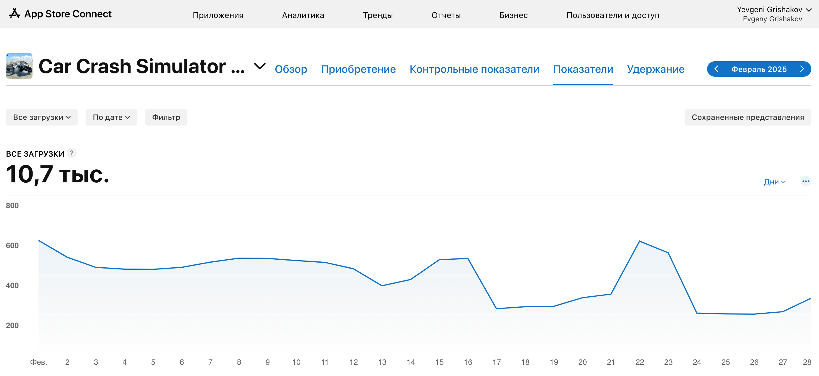Viewport: 819px width, 376px height.
Task: Click the App Store Connect logo icon
Action: click(15, 14)
